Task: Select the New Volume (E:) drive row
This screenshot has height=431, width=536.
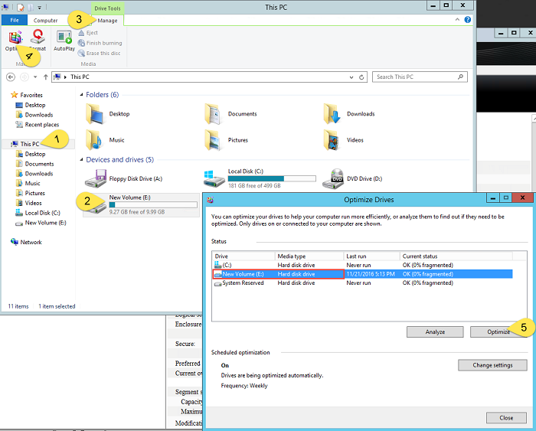Action: 362,274
